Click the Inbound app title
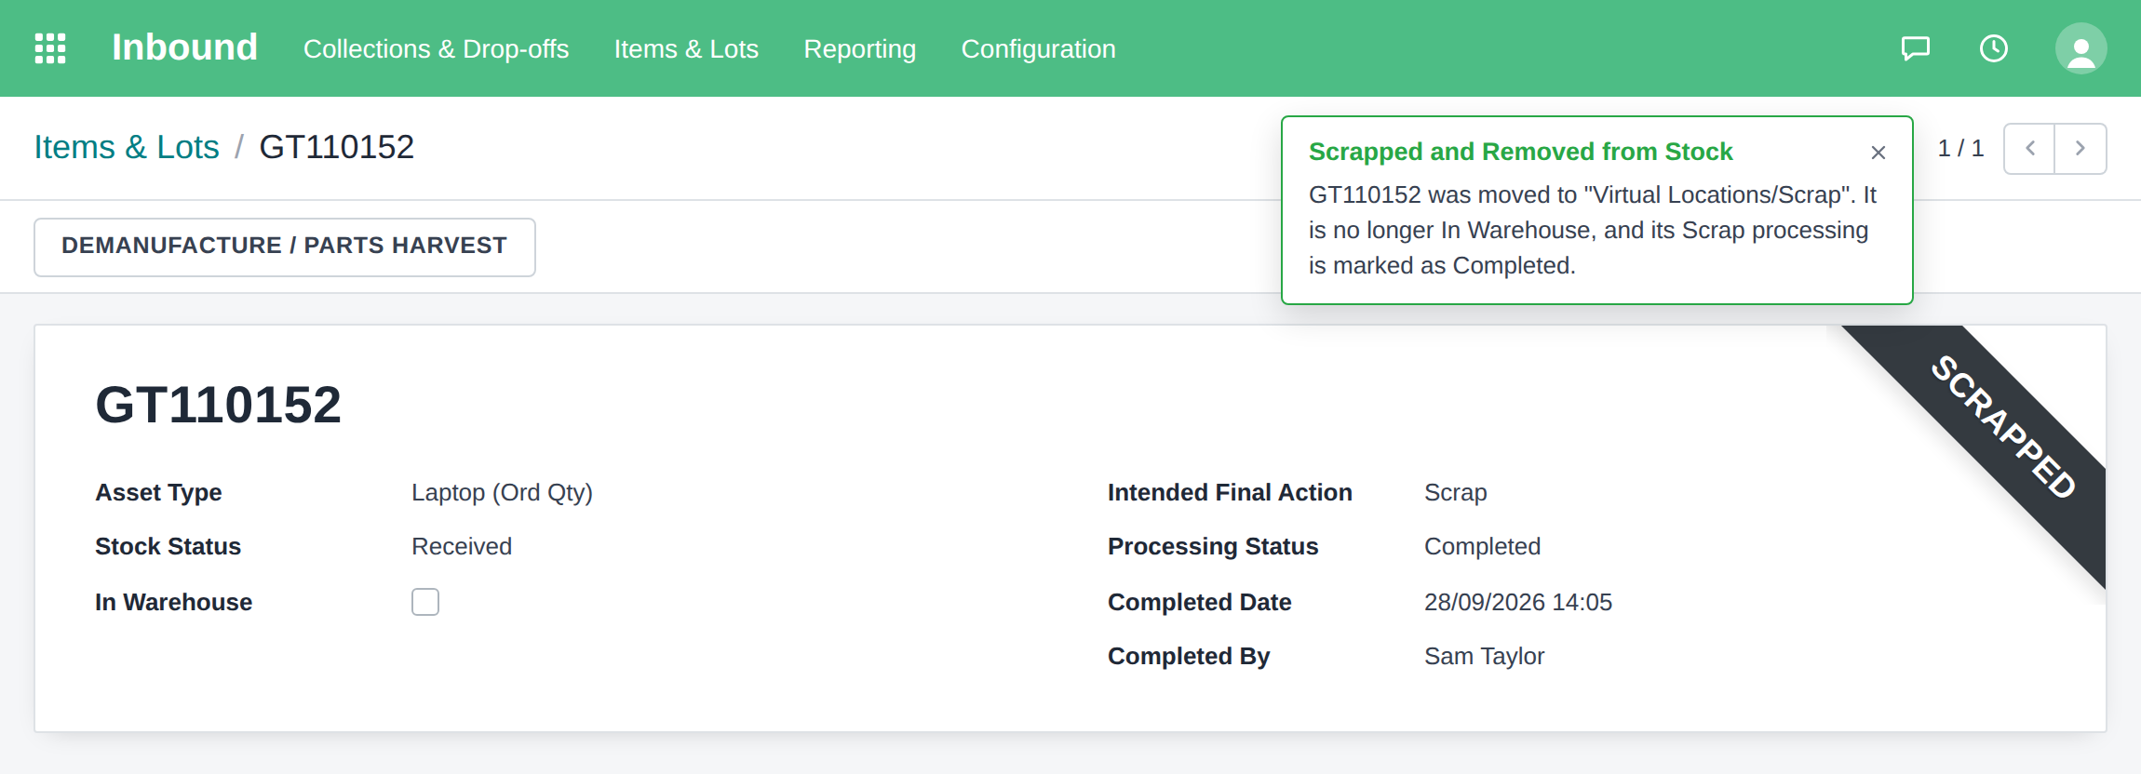This screenshot has width=2141, height=774. (184, 47)
